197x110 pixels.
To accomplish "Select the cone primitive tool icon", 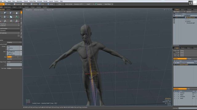I will coord(17,13).
